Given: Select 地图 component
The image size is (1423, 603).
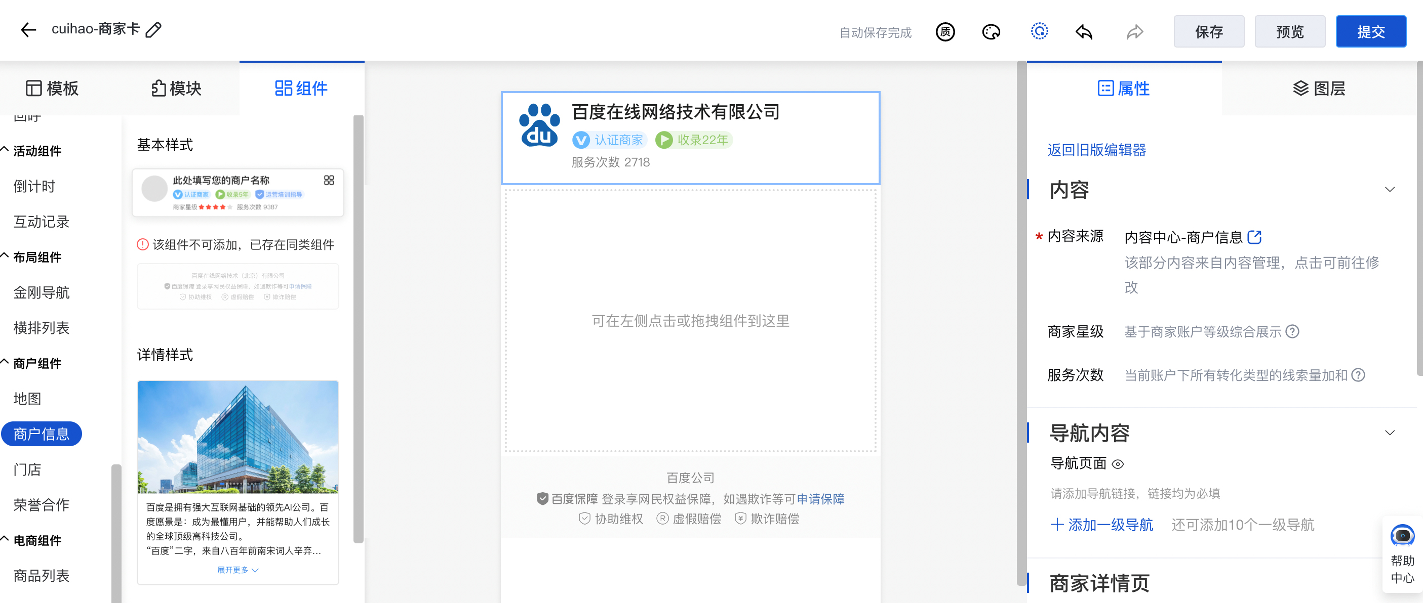Looking at the screenshot, I should 27,399.
